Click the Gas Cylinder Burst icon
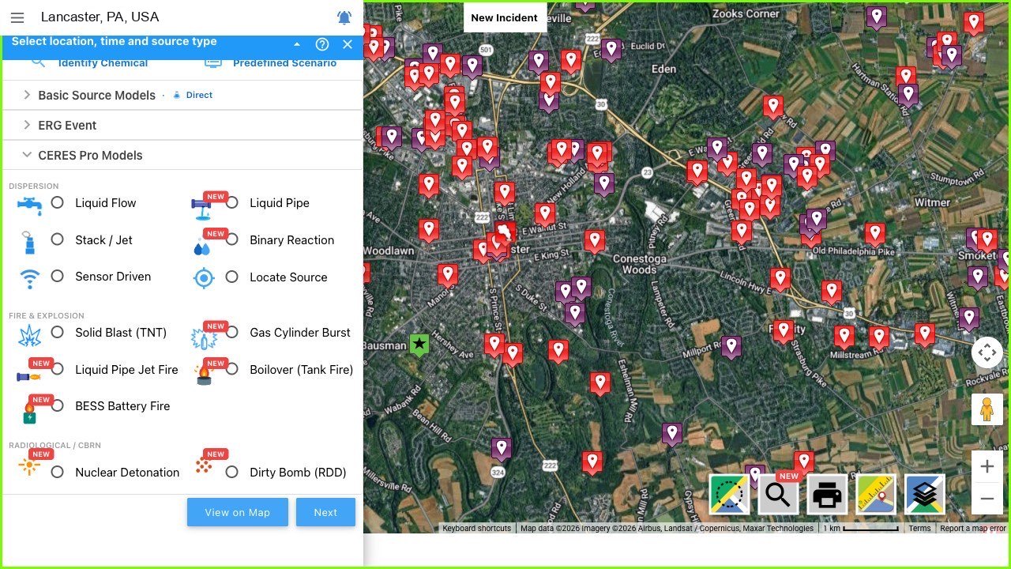 pyautogui.click(x=204, y=339)
